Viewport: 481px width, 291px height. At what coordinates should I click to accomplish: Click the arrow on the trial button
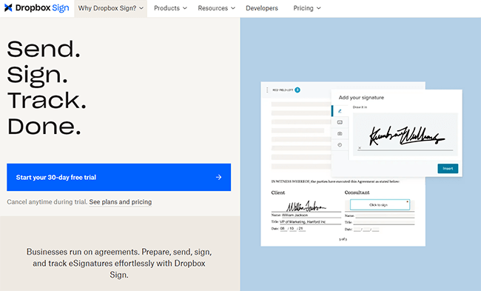tap(218, 177)
